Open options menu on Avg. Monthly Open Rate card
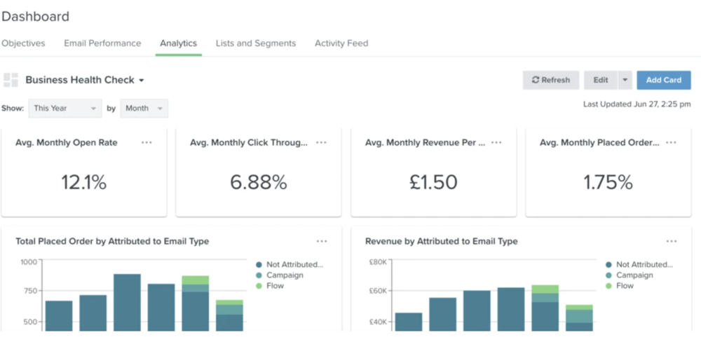The height and width of the screenshot is (344, 701). [147, 142]
